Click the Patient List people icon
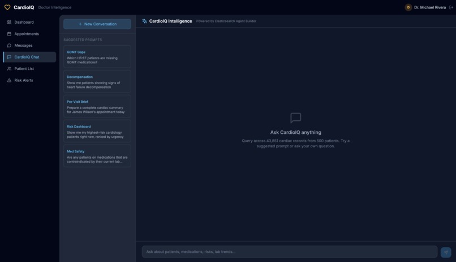The image size is (456, 262). [9, 68]
